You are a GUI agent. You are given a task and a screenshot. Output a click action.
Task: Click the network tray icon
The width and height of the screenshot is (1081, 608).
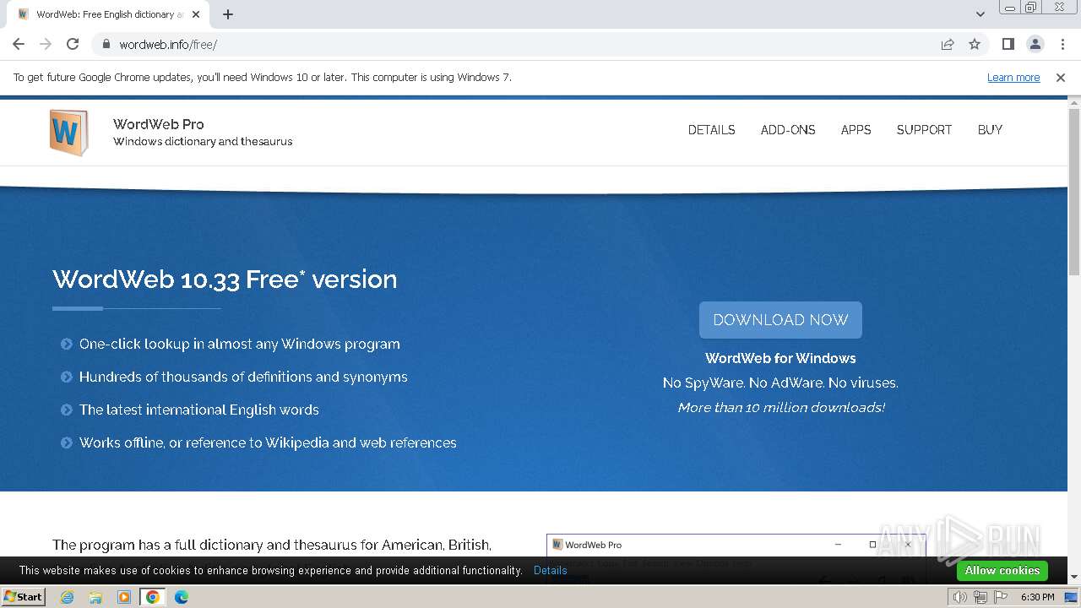click(980, 597)
